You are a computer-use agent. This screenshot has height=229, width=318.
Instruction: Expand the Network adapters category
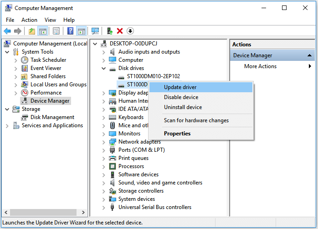[104, 142]
